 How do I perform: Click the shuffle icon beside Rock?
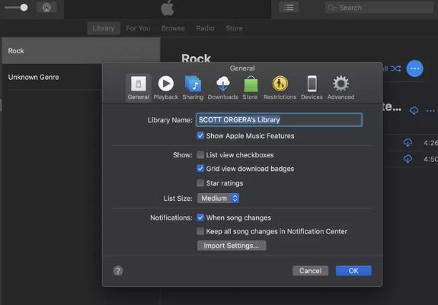tap(395, 68)
